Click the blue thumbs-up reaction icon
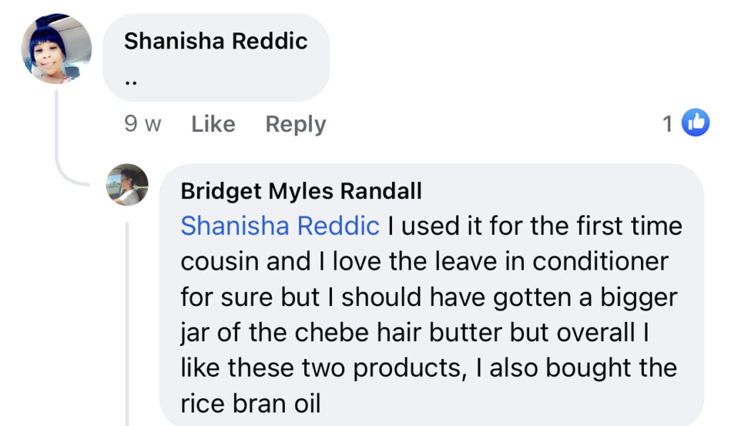Image resolution: width=731 pixels, height=426 pixels. click(695, 123)
